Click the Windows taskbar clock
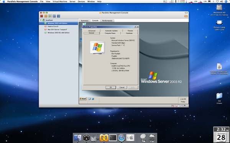This screenshot has width=230, height=143. pos(183,100)
